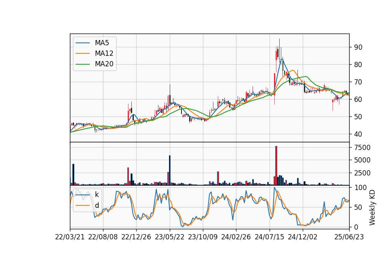Click the 2500 volume axis tick label

point(362,173)
